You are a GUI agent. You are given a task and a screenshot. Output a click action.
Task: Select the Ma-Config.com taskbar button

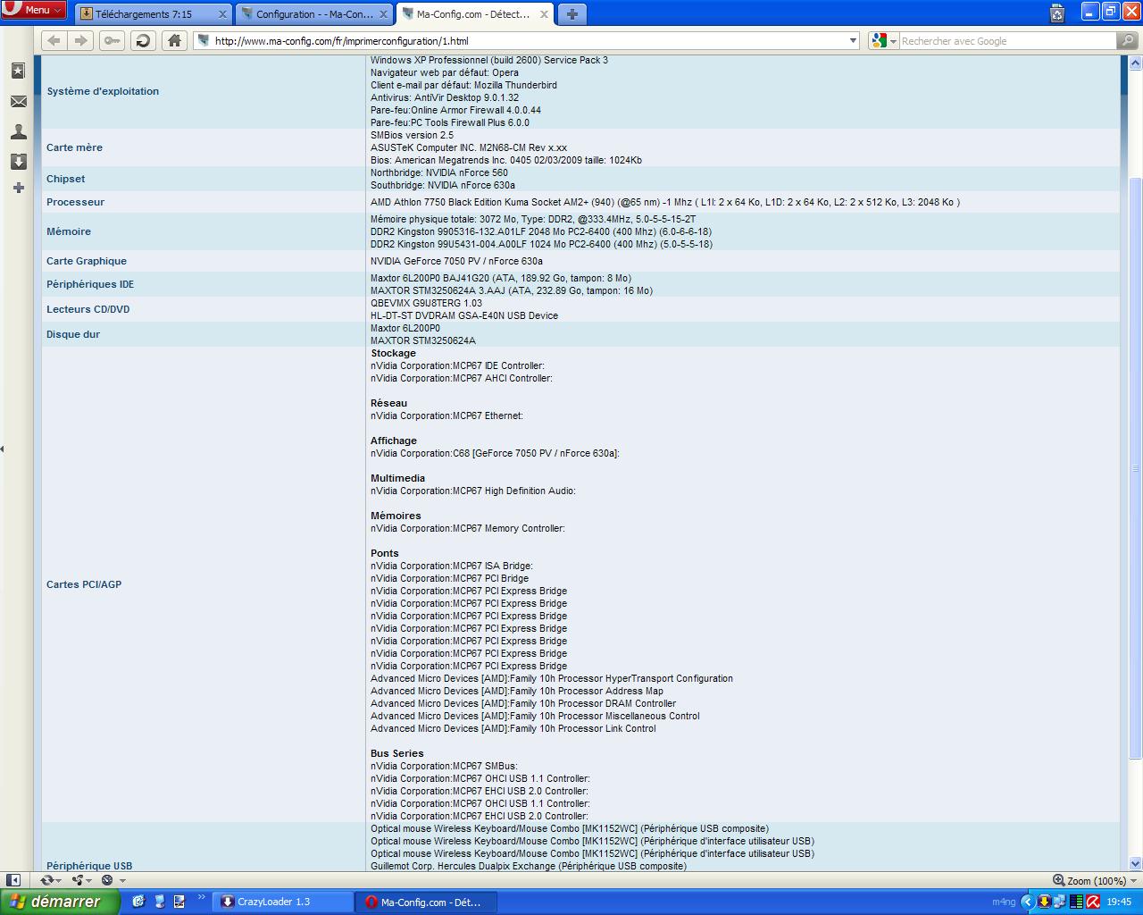pyautogui.click(x=425, y=902)
